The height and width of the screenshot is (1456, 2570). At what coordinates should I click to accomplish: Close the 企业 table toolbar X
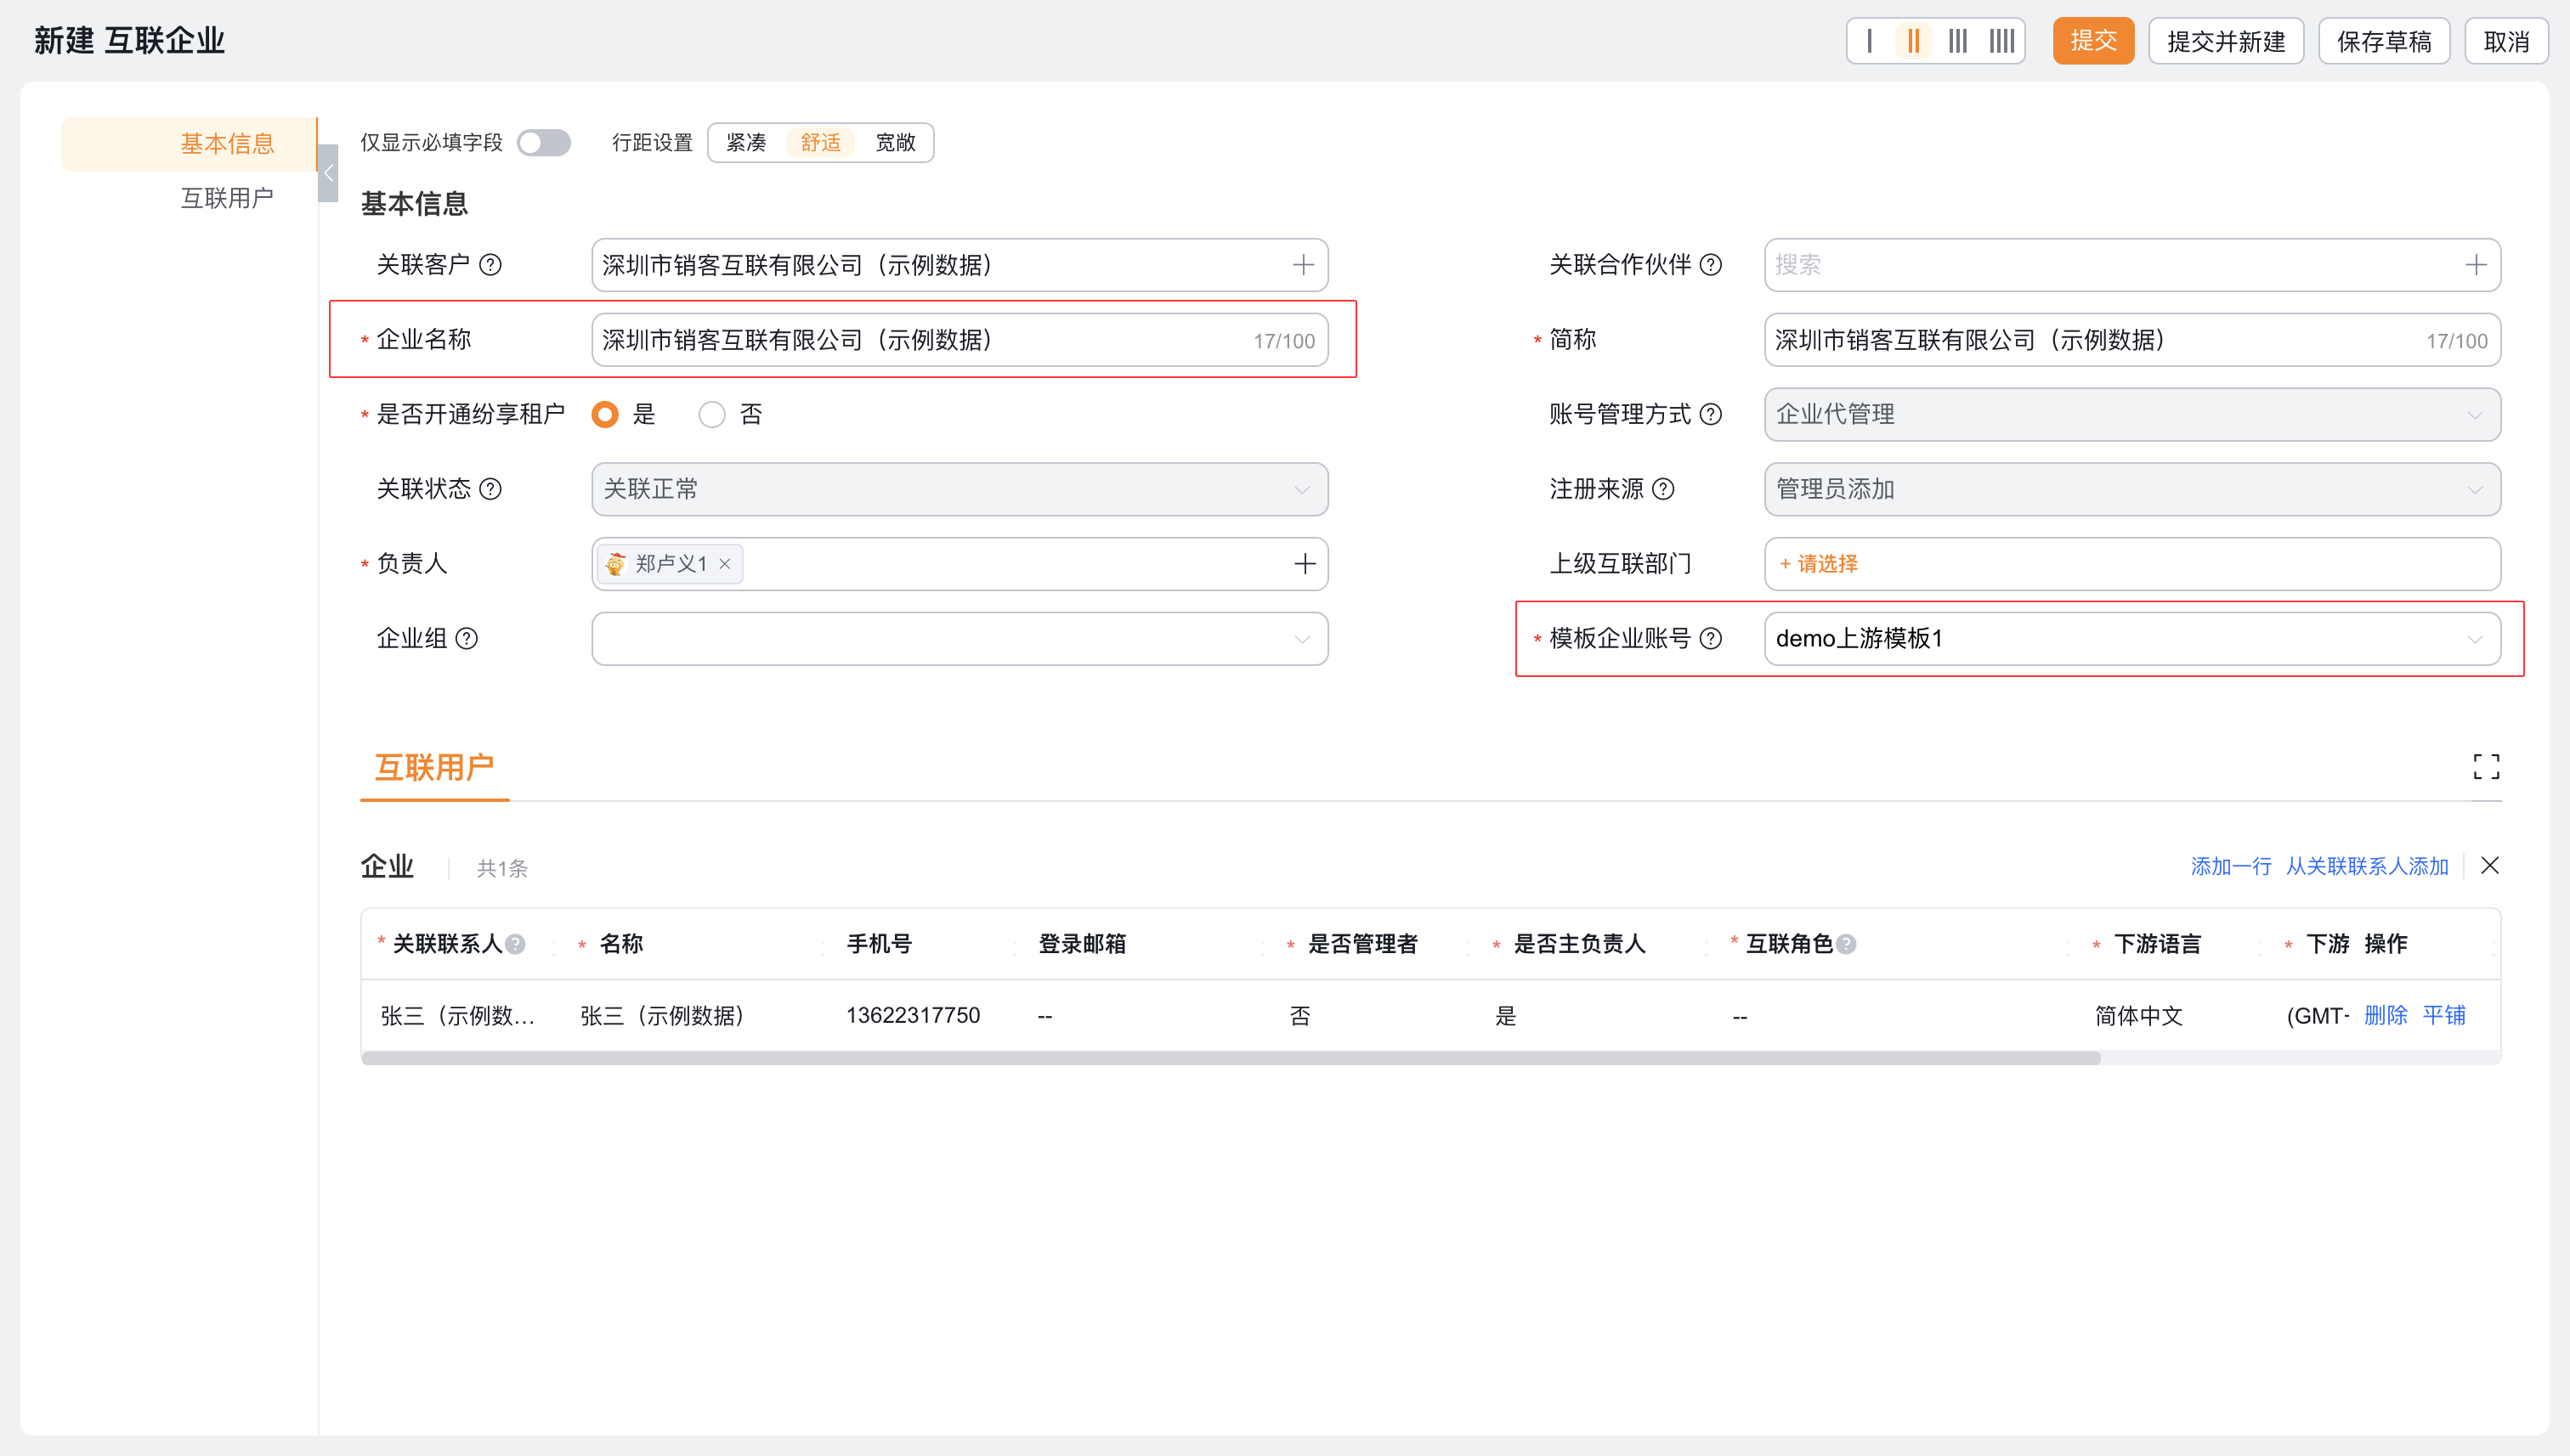(x=2490, y=866)
